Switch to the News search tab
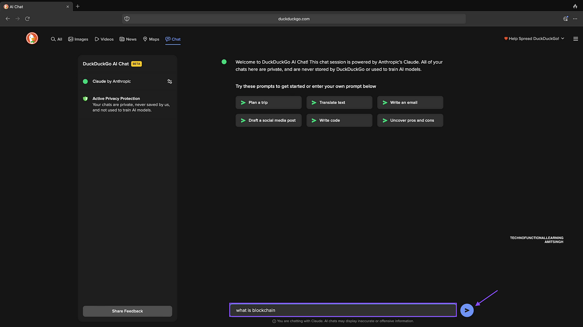583x327 pixels. point(128,39)
